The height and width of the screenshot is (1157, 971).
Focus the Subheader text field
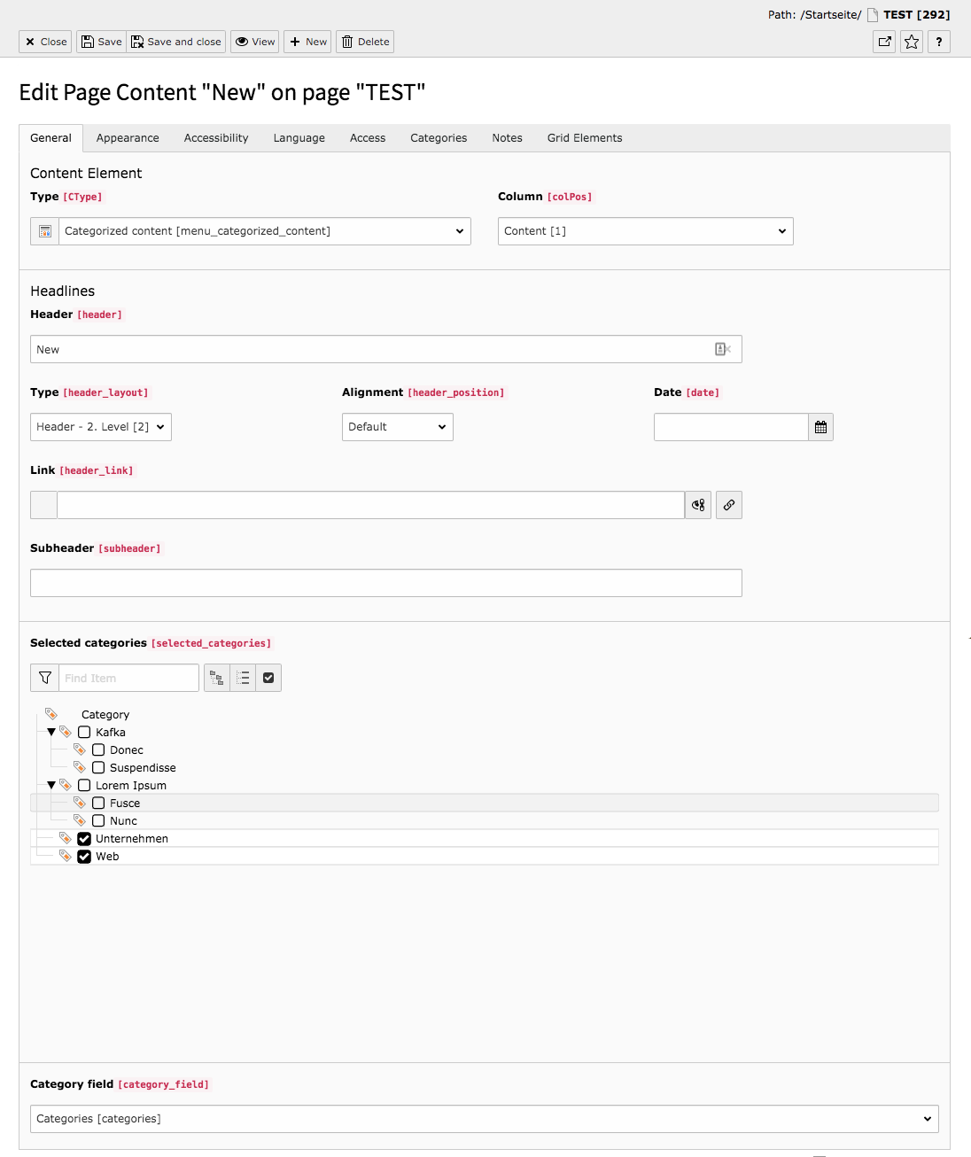(x=386, y=583)
